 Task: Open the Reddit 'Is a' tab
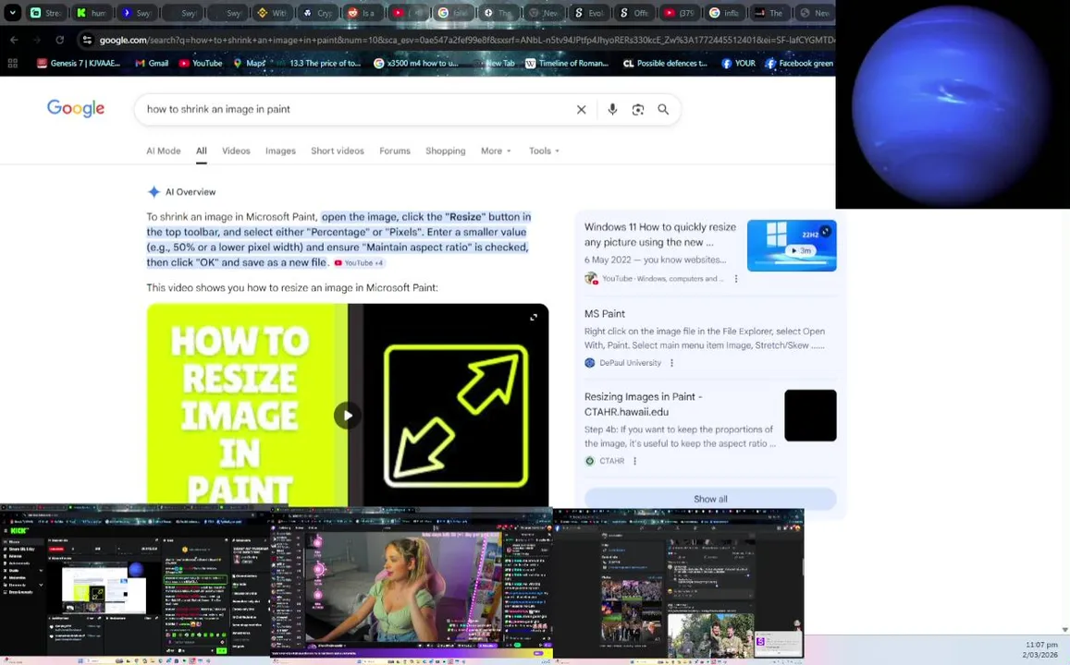click(362, 13)
